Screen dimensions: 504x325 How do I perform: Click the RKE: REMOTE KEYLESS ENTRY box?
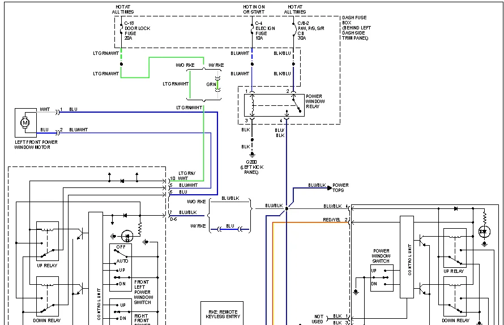click(x=222, y=314)
